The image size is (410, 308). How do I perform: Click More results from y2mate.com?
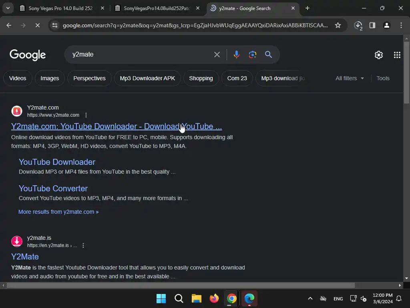pos(58,212)
